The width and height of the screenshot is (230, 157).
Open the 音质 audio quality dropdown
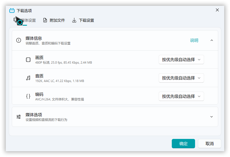181,78
